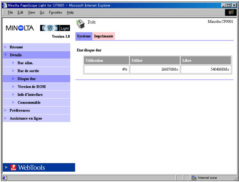
Task: Open the Go menu
Action: [42, 12]
